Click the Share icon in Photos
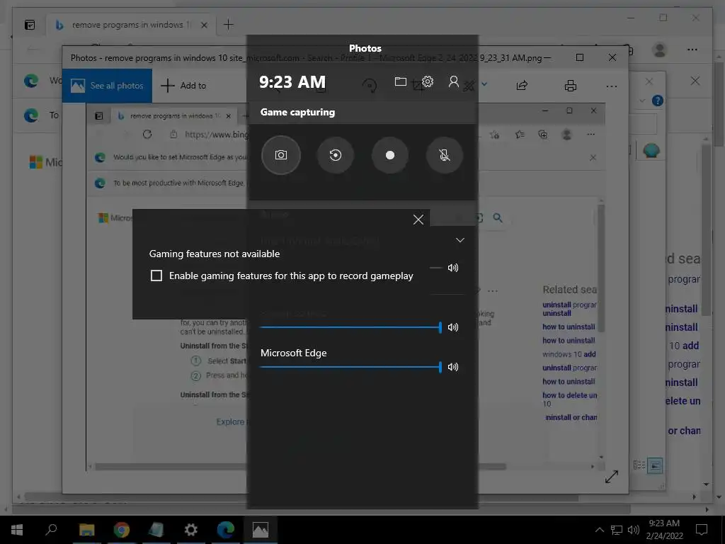The width and height of the screenshot is (725, 544). tap(522, 85)
